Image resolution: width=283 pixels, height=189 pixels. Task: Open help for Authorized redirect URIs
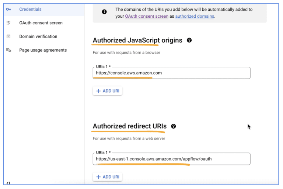[174, 126]
